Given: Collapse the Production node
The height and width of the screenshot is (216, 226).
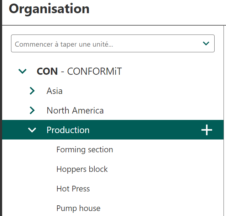Looking at the screenshot, I should tap(32, 130).
